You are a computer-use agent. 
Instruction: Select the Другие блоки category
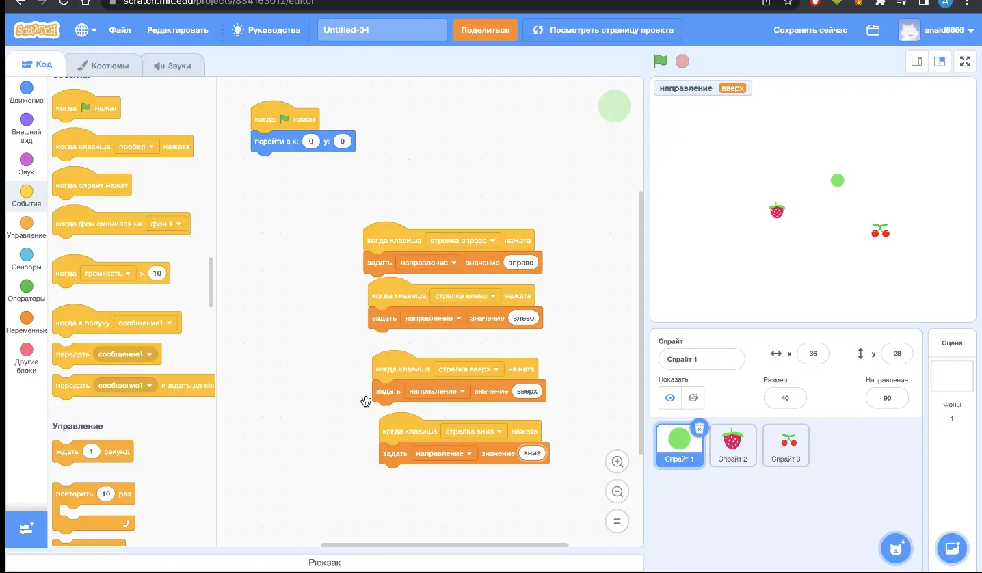[27, 358]
